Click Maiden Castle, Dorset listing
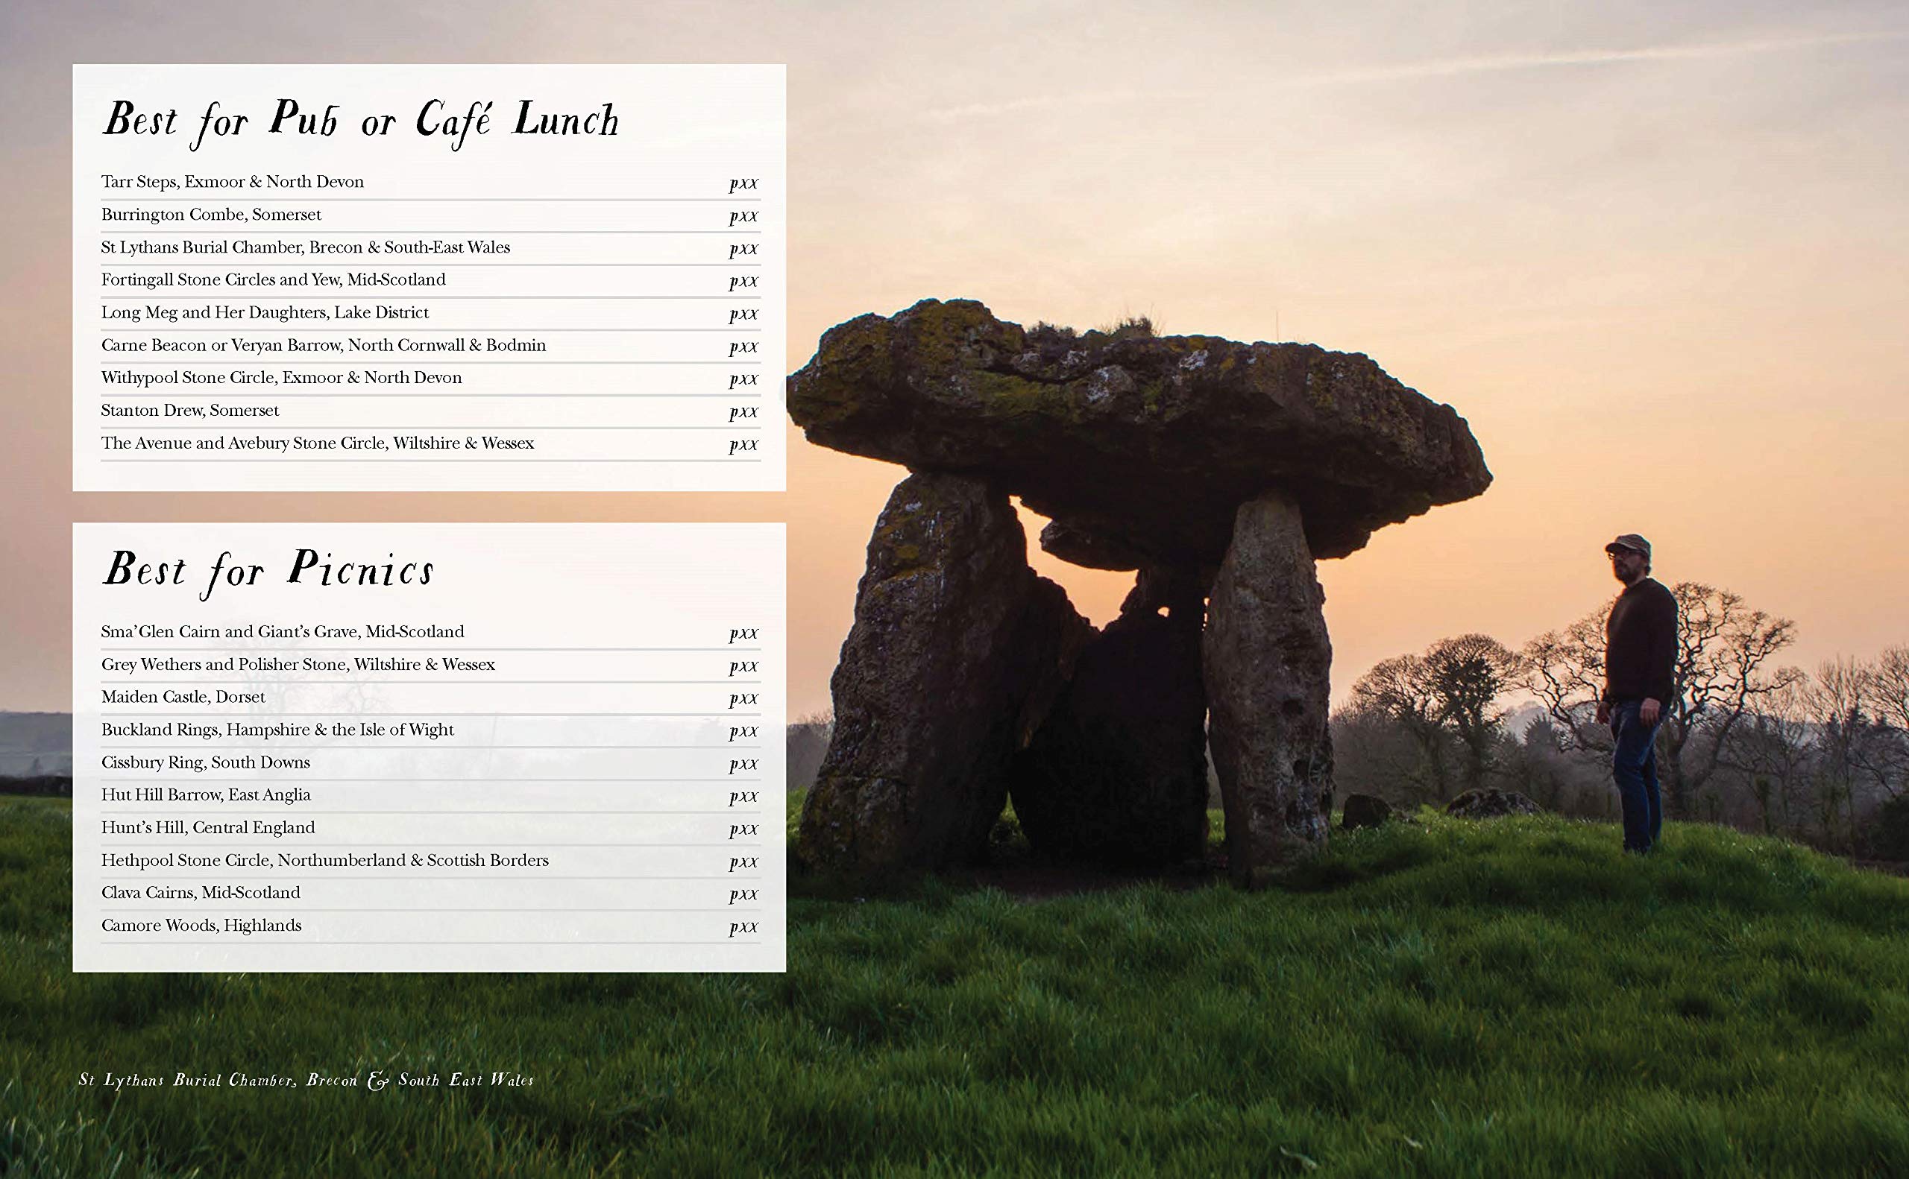This screenshot has height=1179, width=1909. 183,697
